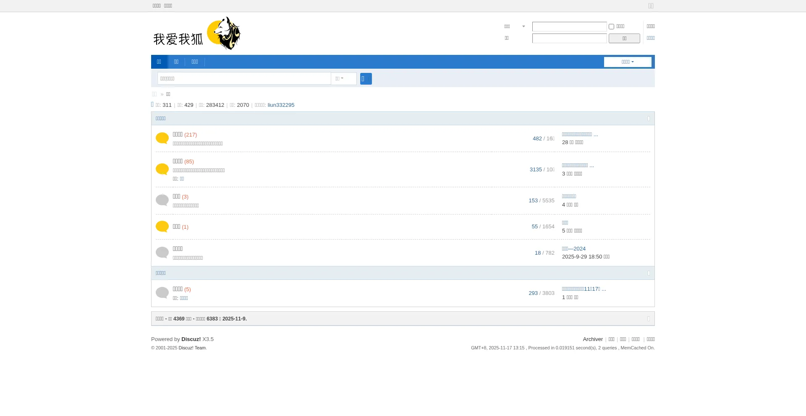Click the Archiver link in the footer
Viewport: 806px width, 416px height.
pyautogui.click(x=592, y=339)
